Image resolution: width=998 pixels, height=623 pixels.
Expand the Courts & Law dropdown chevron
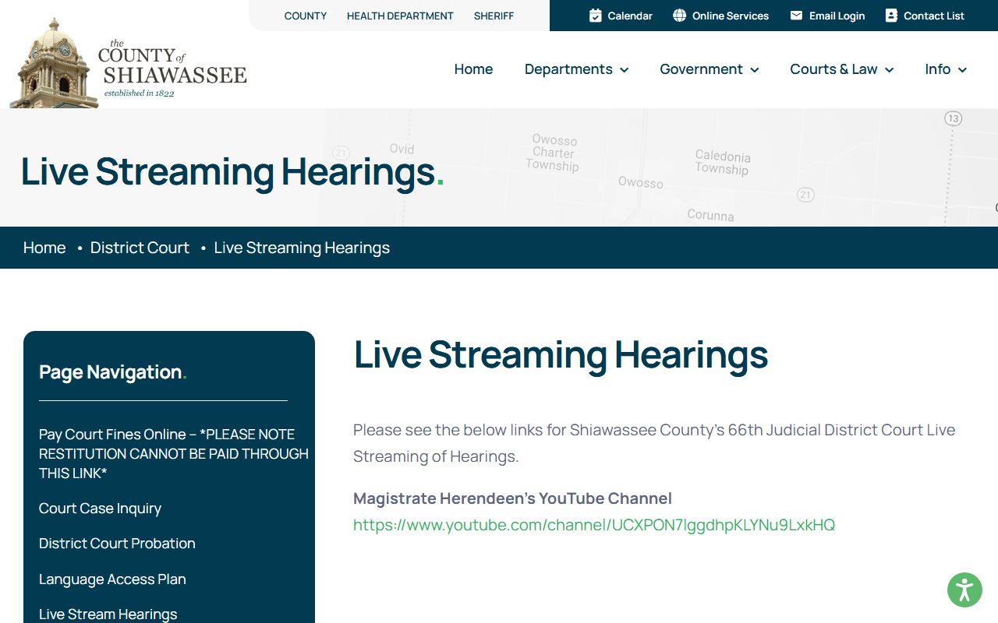890,70
